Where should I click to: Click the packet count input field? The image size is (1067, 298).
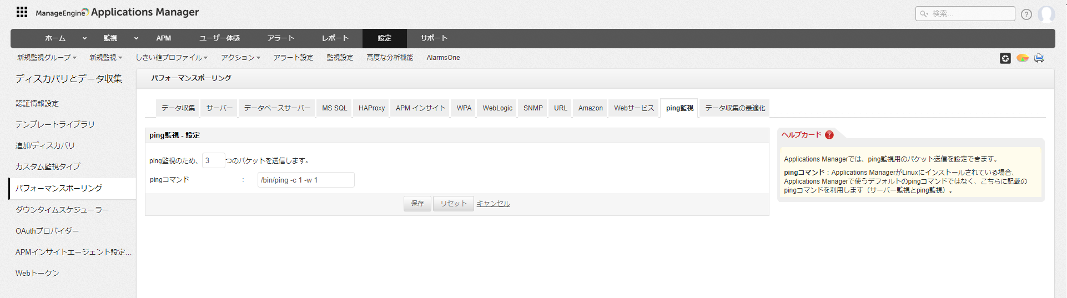pyautogui.click(x=213, y=160)
